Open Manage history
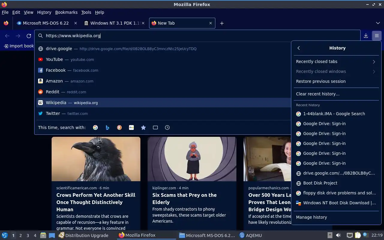The height and width of the screenshot is (240, 384). 336,217
